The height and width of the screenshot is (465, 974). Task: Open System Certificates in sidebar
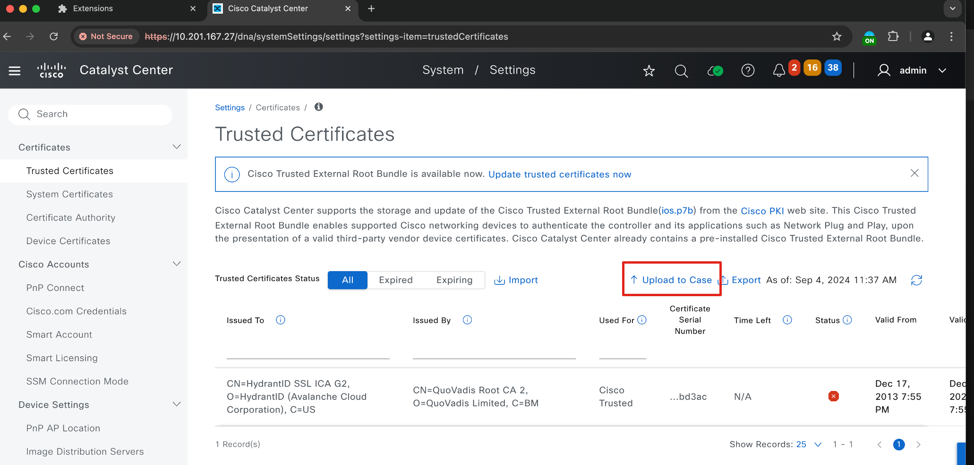[69, 194]
